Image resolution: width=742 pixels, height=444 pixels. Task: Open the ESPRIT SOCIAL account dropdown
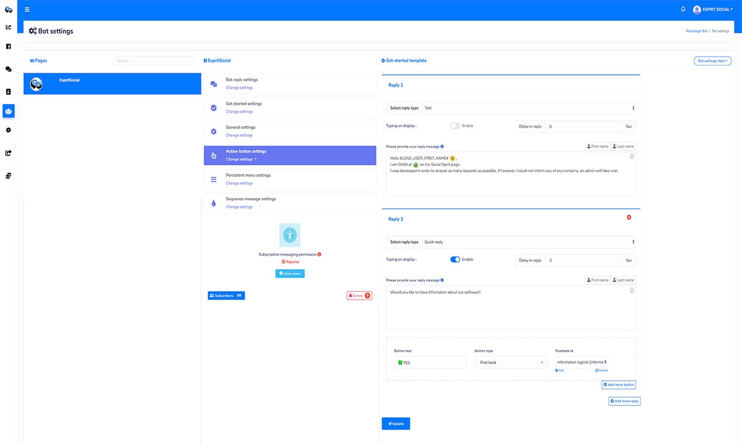(713, 9)
